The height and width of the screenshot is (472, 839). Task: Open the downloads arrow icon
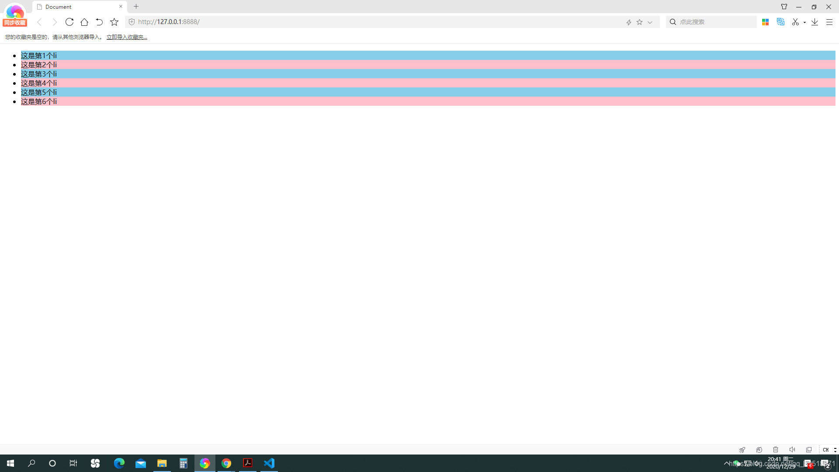click(815, 22)
